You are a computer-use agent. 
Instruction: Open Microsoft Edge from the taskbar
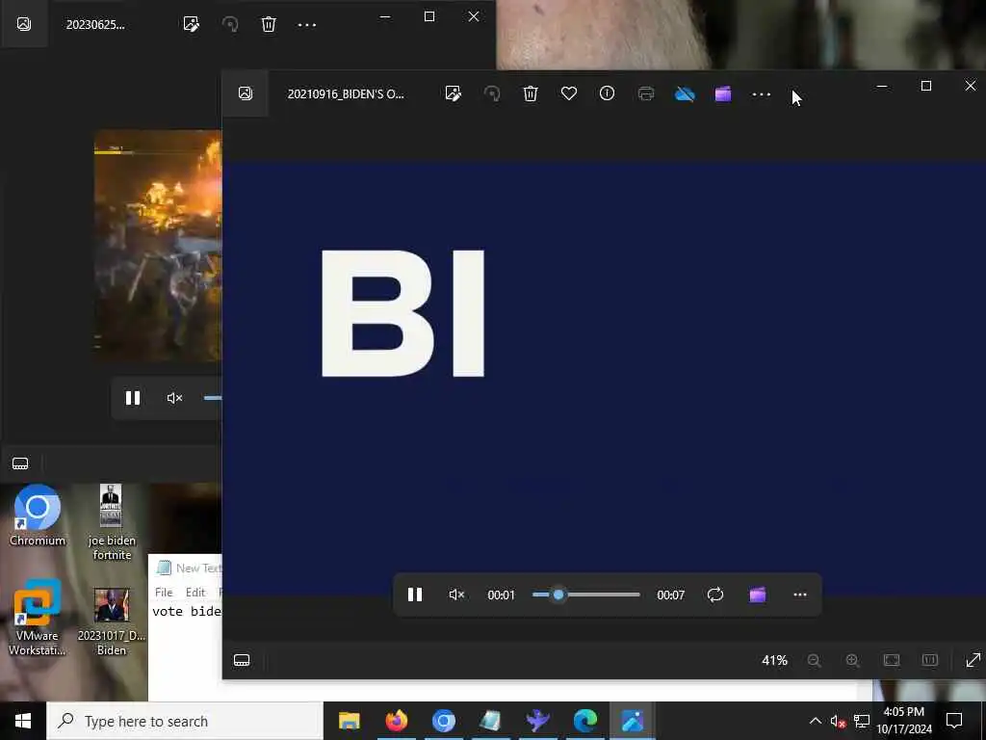[x=584, y=721]
